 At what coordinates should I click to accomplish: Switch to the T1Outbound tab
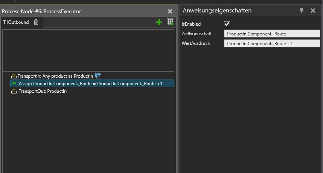tap(16, 22)
